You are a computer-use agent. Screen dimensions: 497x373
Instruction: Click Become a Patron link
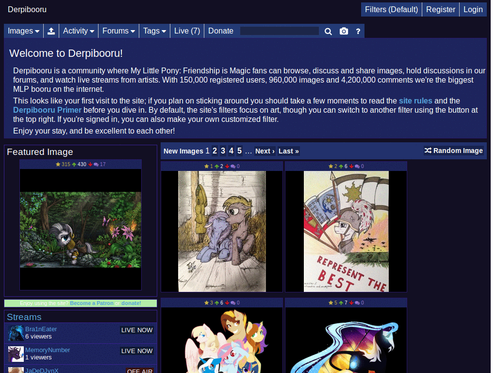(x=92, y=303)
